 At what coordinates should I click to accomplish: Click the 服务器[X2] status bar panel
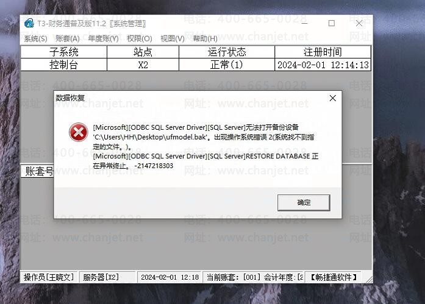[x=107, y=277]
